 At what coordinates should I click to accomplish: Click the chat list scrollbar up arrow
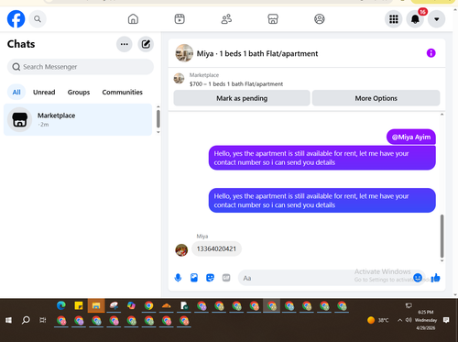(x=158, y=106)
